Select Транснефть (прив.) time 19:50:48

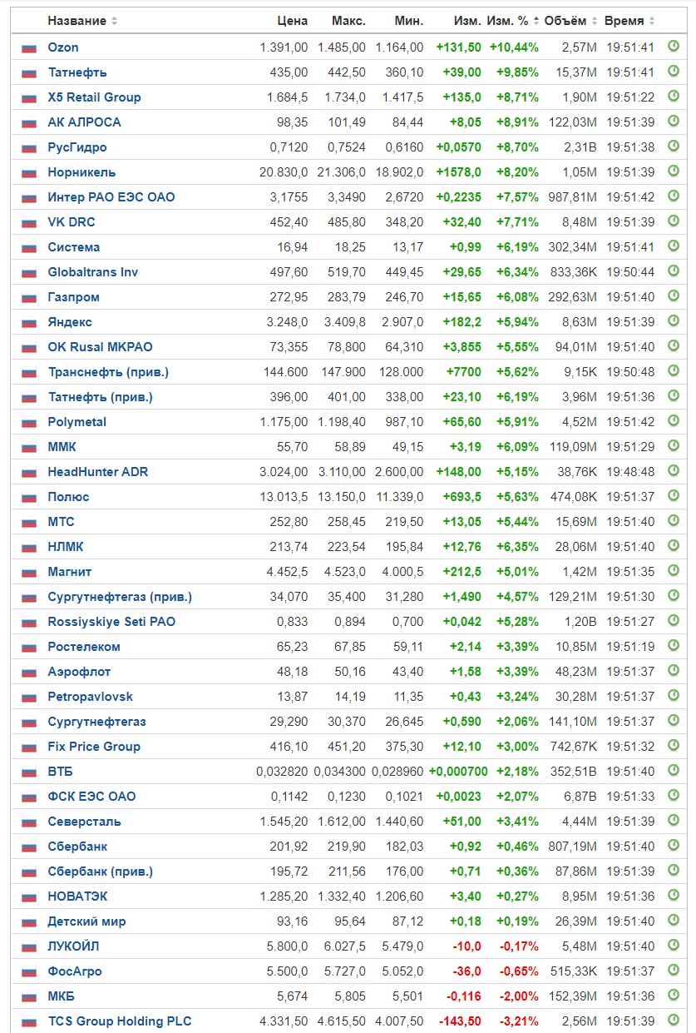coord(629,372)
